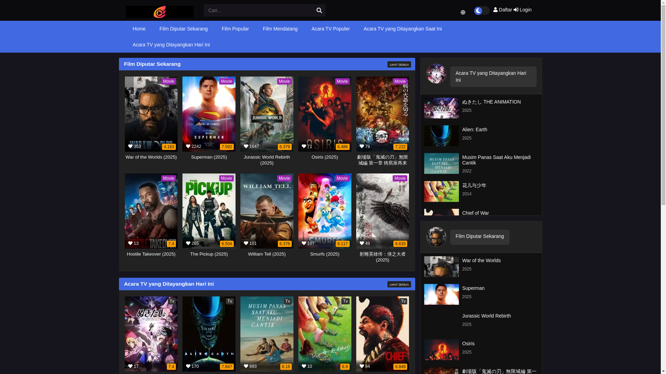
Task: Click War of the Worlds (2025) title
Action: click(x=151, y=157)
